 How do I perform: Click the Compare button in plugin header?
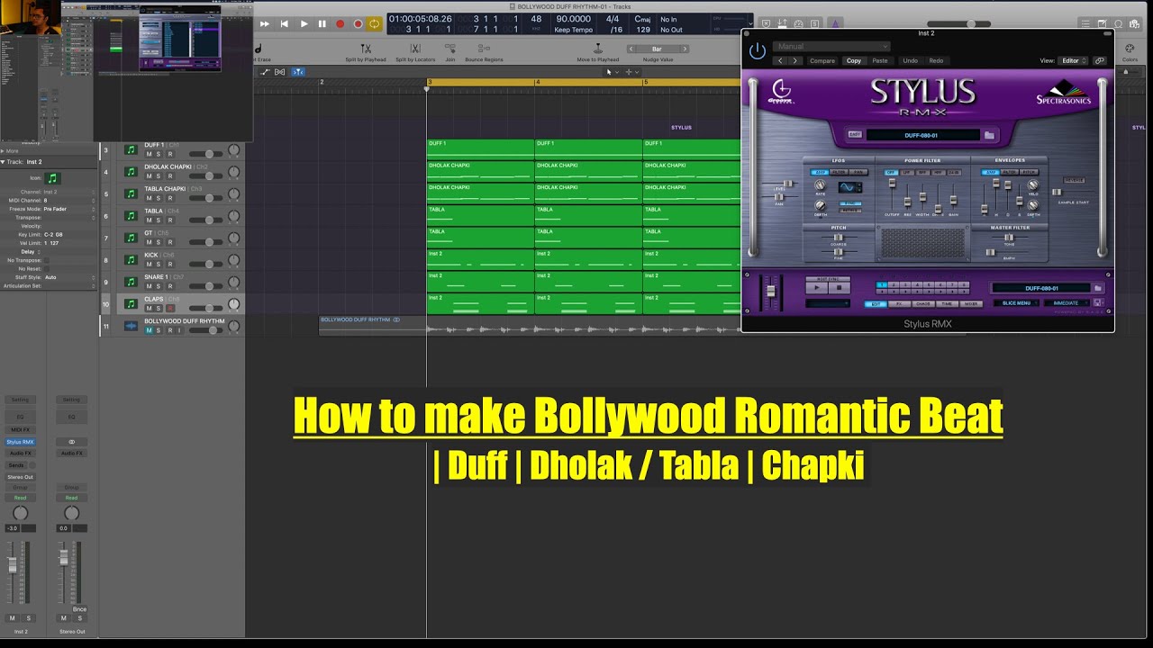point(822,60)
